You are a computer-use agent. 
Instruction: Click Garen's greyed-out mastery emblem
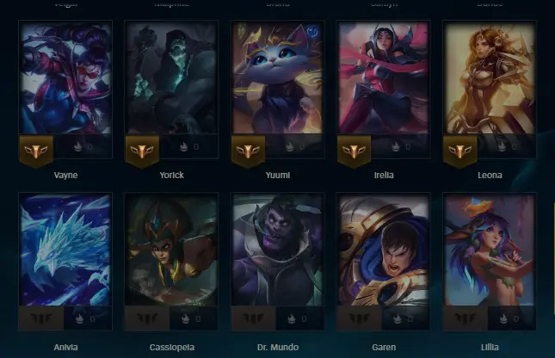360,318
